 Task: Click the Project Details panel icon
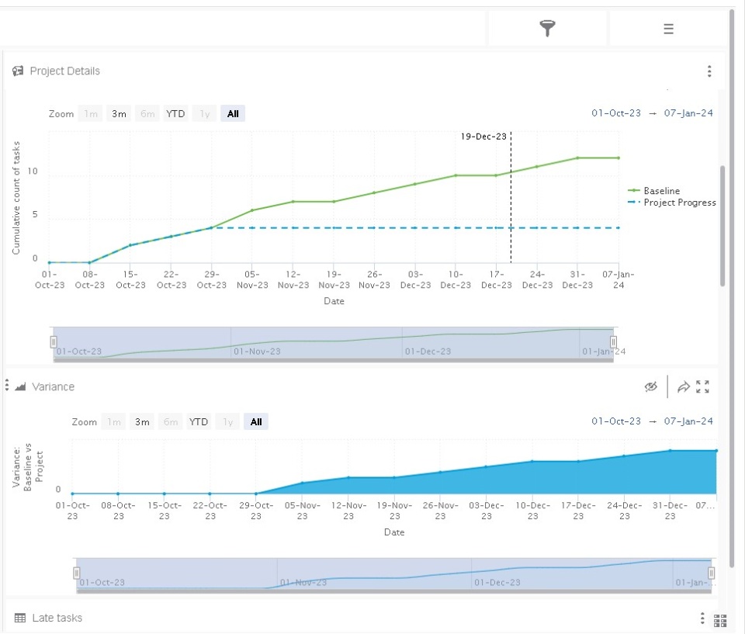18,71
